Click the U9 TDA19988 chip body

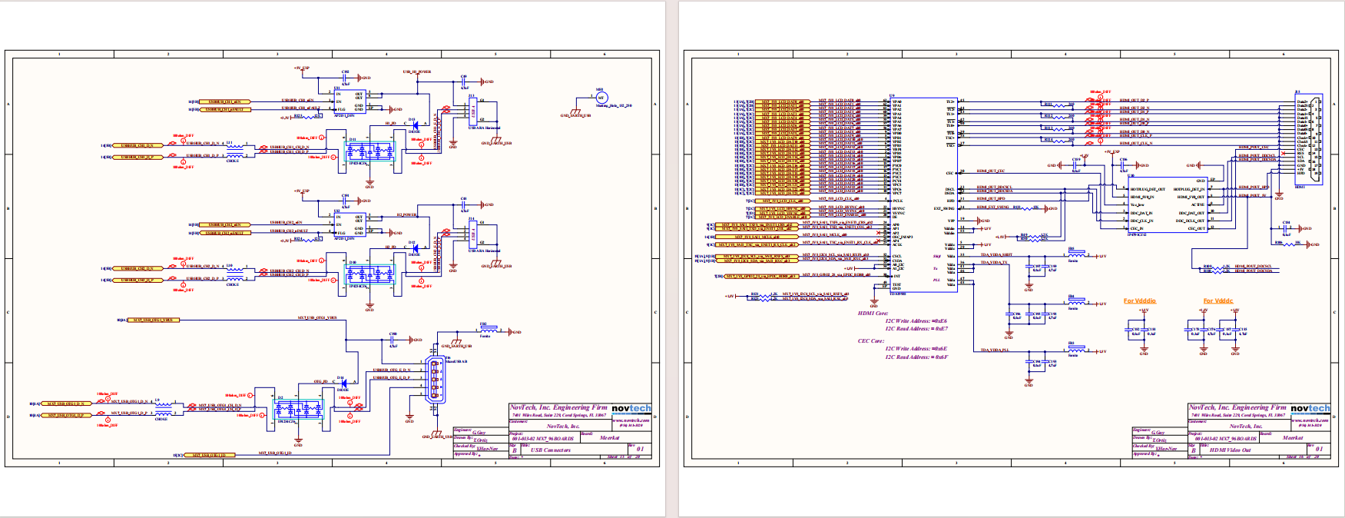coord(923,195)
